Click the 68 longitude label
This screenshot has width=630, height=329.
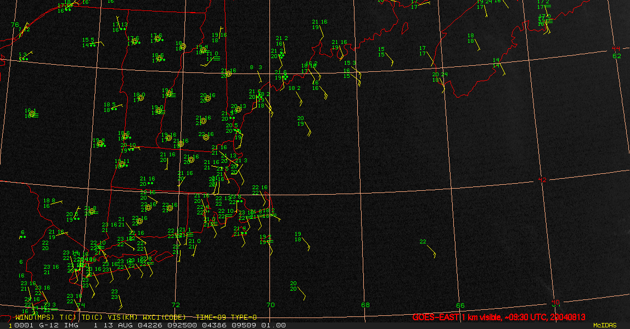pos(365,305)
